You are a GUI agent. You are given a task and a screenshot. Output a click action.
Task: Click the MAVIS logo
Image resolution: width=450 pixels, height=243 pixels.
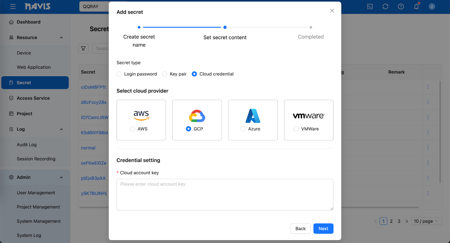(x=37, y=6)
